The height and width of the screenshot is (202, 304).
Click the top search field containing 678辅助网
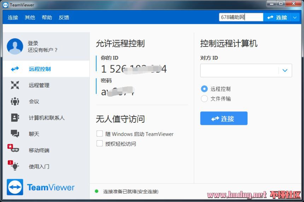point(241,17)
